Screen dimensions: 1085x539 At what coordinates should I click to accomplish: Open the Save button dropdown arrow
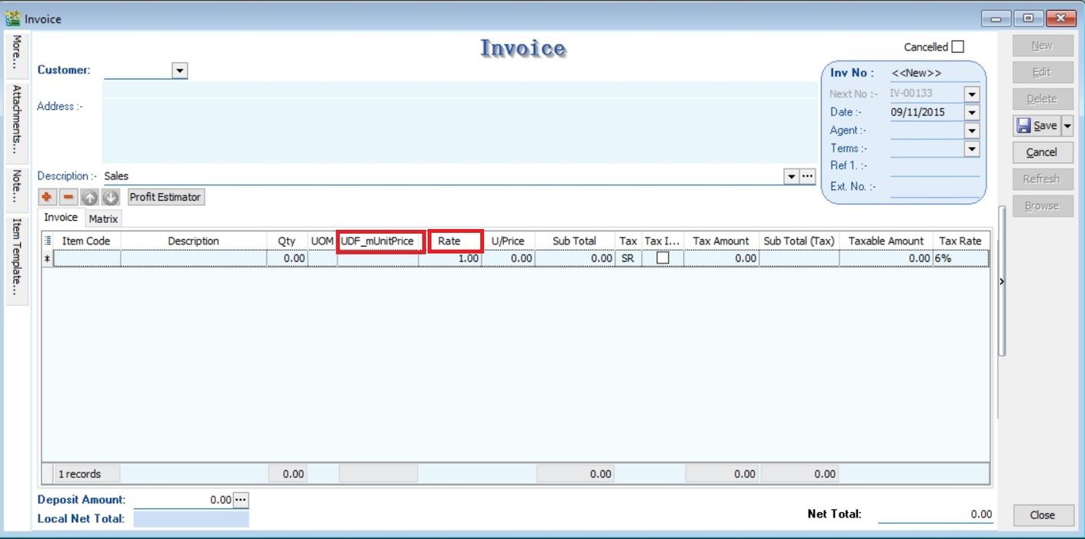pyautogui.click(x=1067, y=126)
